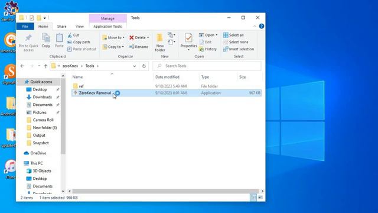Image resolution: width=378 pixels, height=213 pixels.
Task: Click Invert selection
Action: point(239,49)
